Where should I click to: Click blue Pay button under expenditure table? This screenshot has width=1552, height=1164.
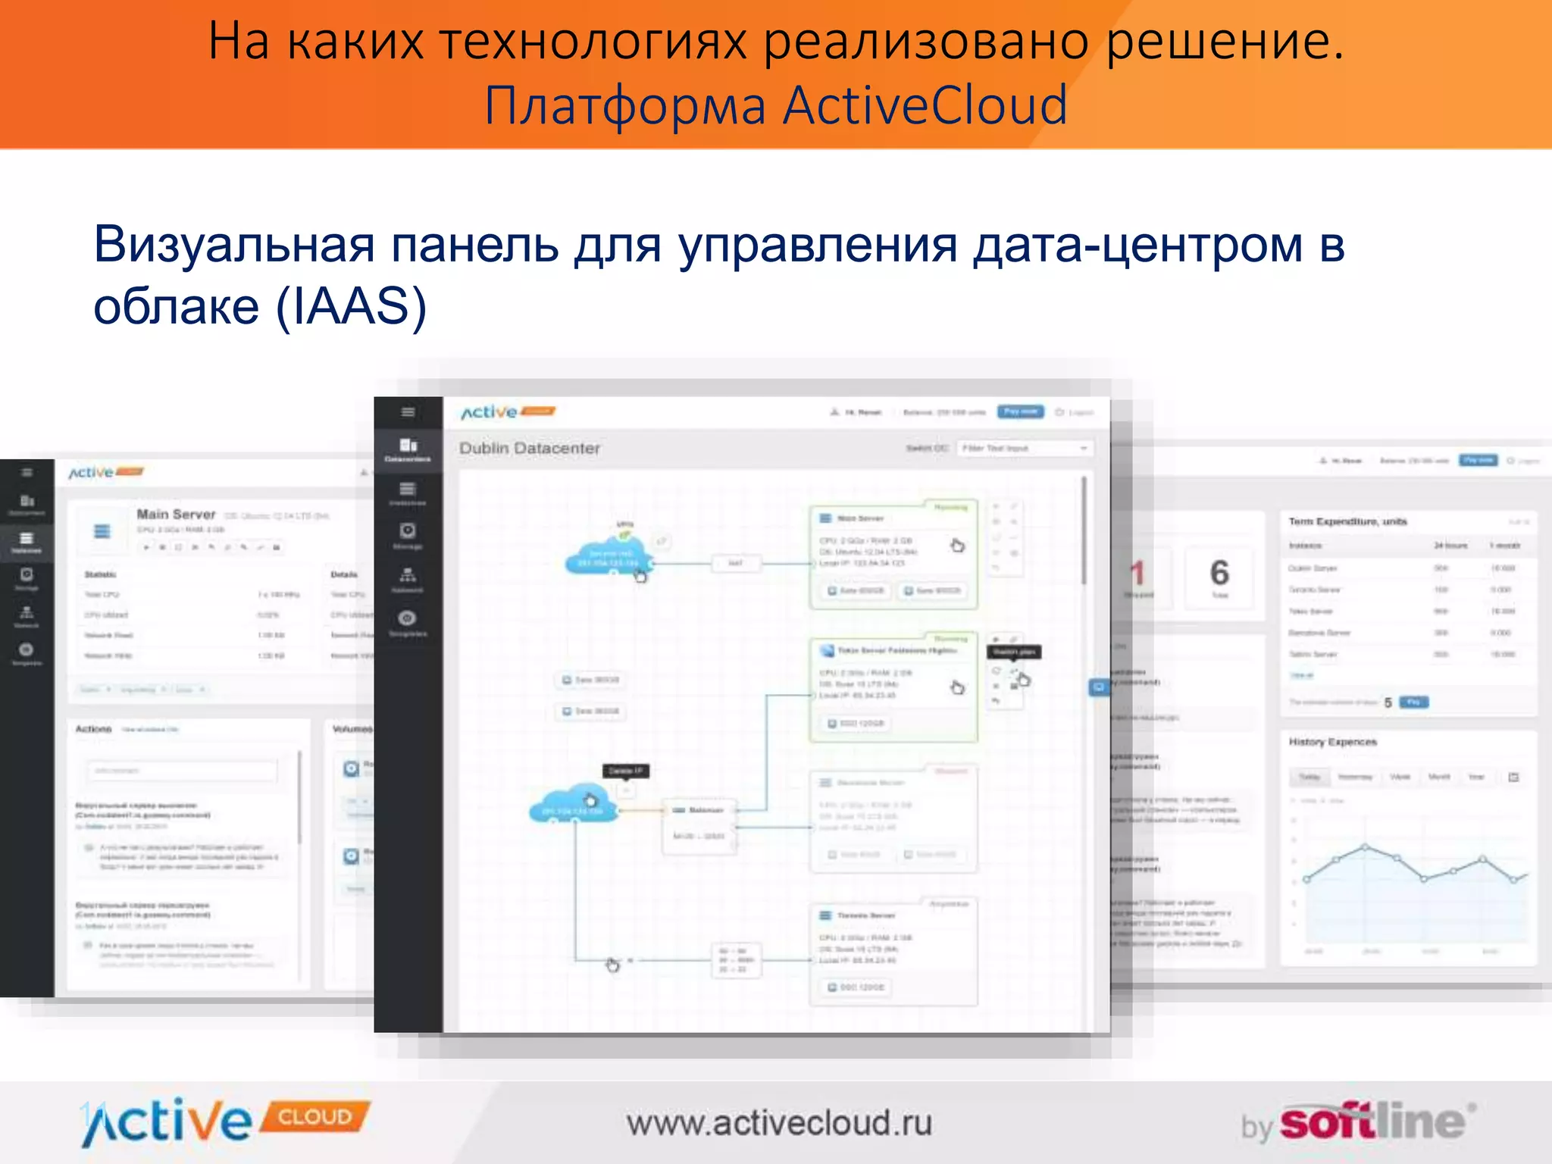[x=1413, y=702]
